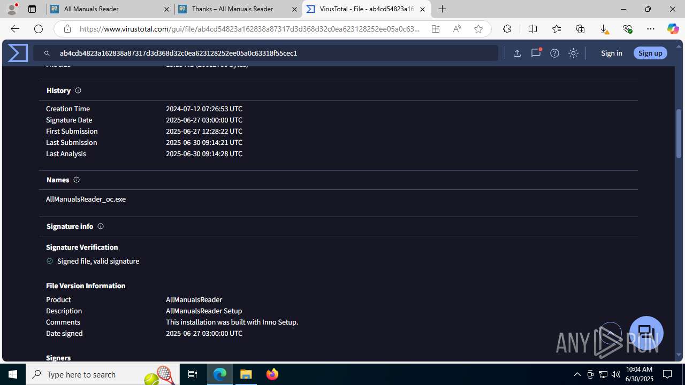Click the taskbar search box
685x385 pixels.
click(103, 374)
